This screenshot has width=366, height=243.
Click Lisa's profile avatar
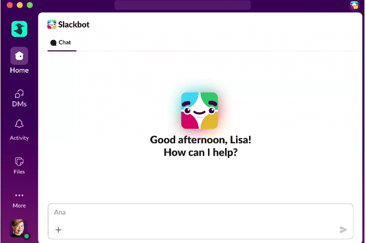[18, 227]
